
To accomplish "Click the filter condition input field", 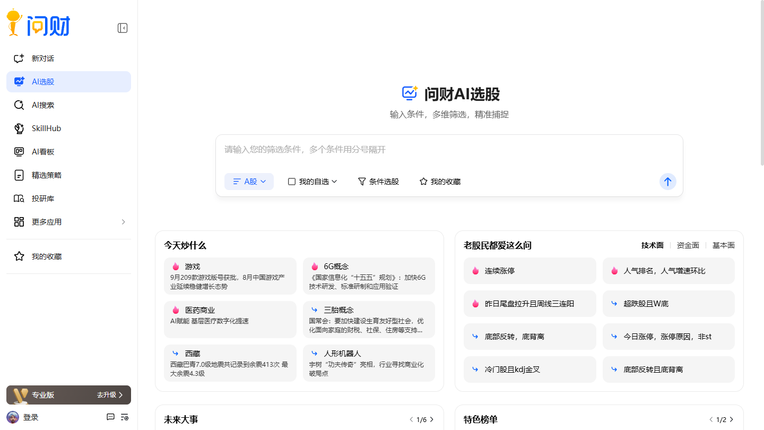I will point(449,150).
